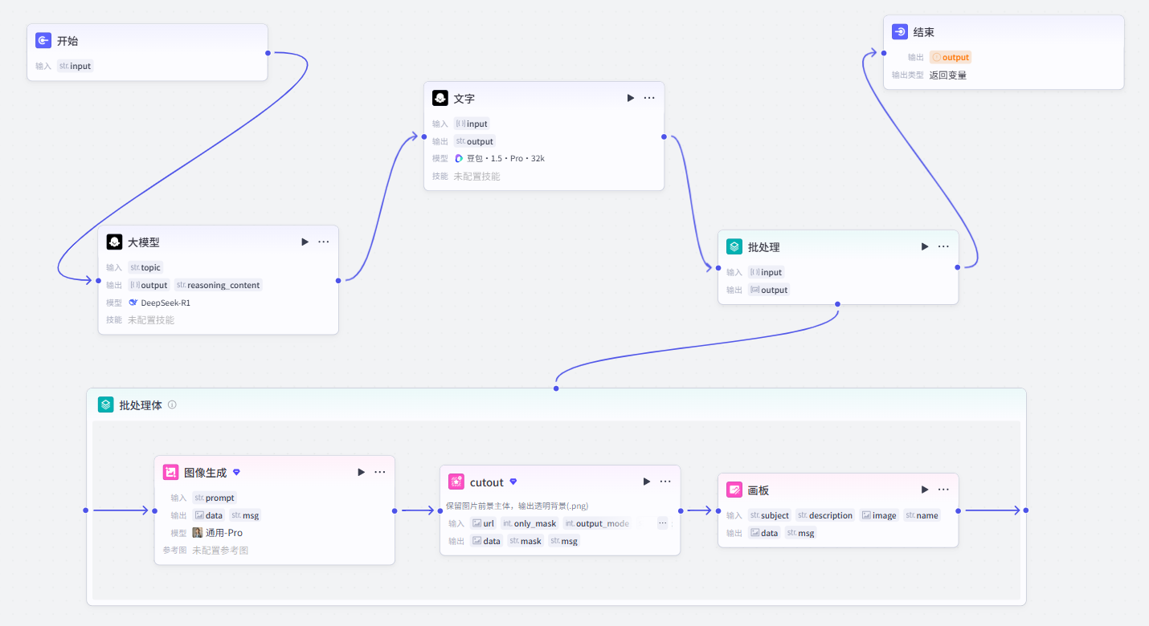This screenshot has height=626, width=1149.
Task: Click the 批处理 teal layers icon
Action: [x=734, y=246]
